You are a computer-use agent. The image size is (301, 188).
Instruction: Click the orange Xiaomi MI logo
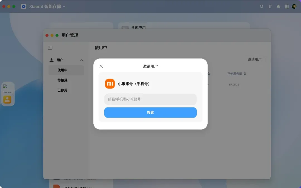pyautogui.click(x=110, y=84)
